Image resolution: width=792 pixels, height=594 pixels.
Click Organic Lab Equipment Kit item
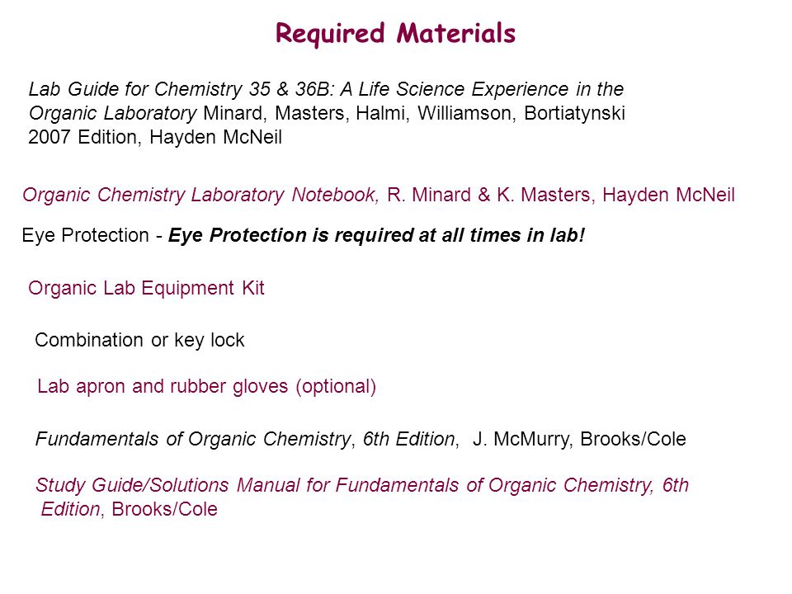pyautogui.click(x=147, y=289)
